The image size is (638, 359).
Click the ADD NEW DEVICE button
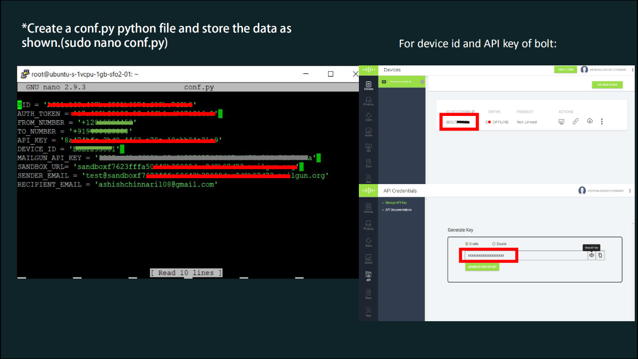607,85
